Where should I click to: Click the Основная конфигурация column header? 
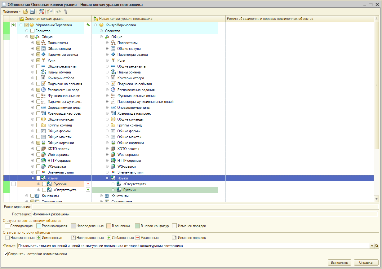tap(47, 19)
